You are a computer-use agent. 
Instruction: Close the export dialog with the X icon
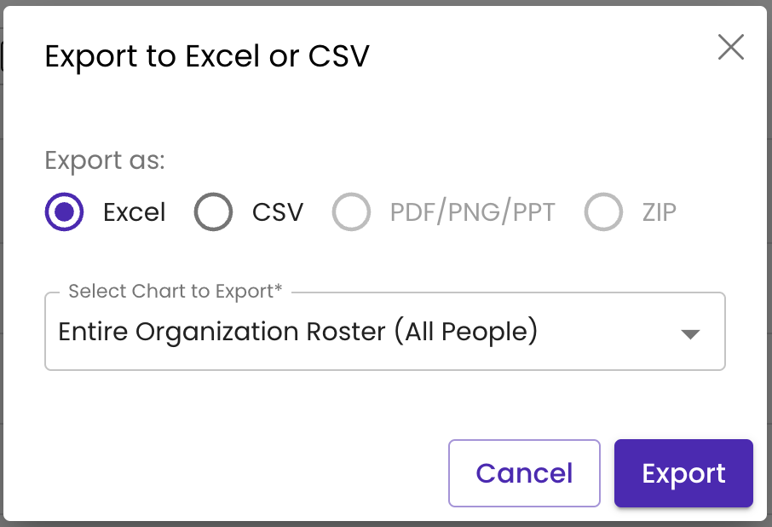point(731,48)
